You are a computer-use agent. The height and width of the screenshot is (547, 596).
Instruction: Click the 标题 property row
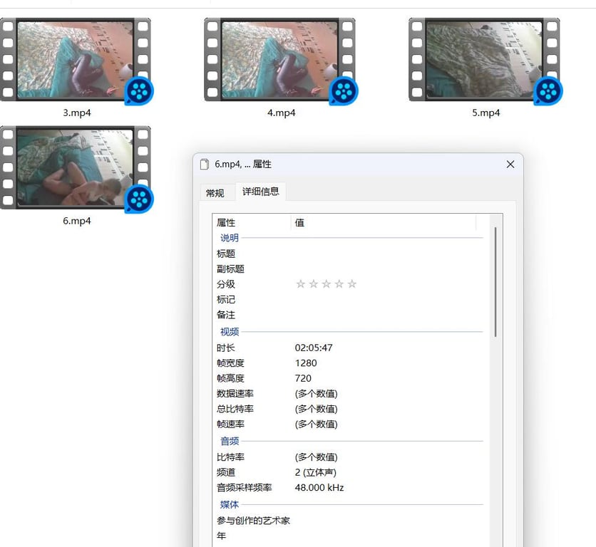(350, 254)
